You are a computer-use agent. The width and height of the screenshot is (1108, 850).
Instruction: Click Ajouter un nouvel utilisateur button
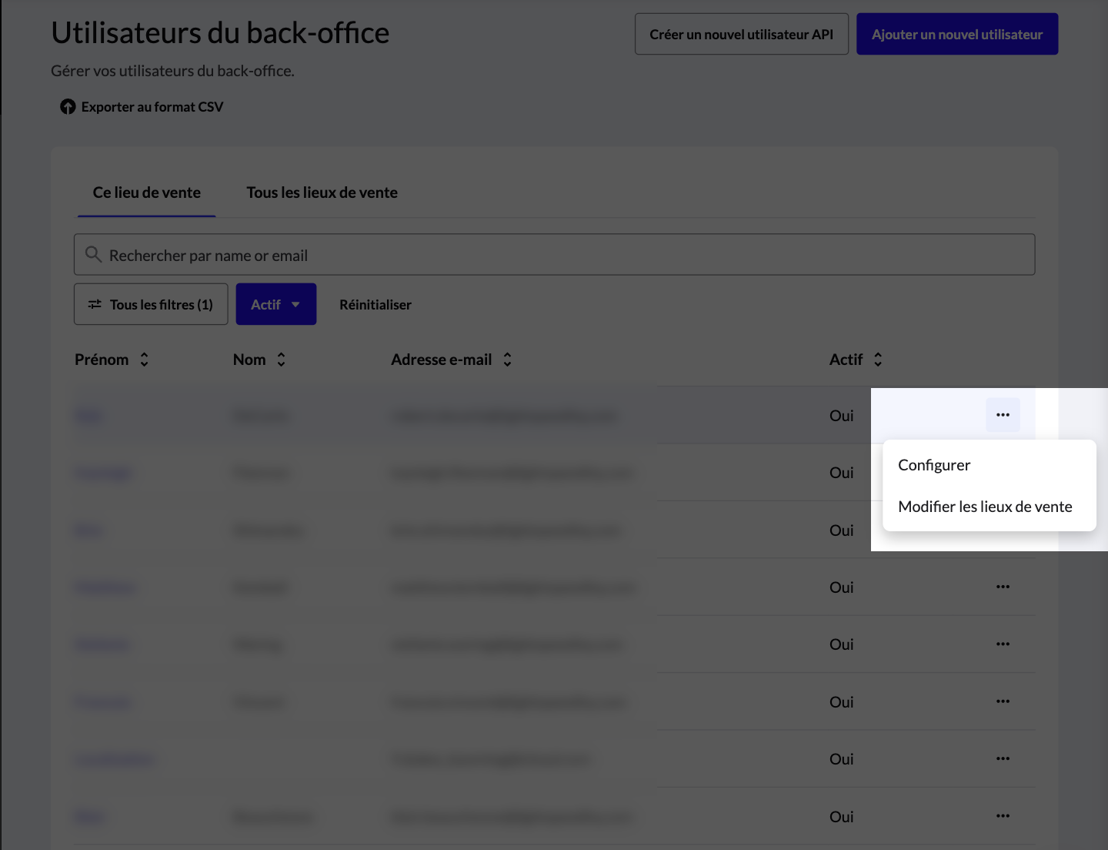(x=957, y=34)
